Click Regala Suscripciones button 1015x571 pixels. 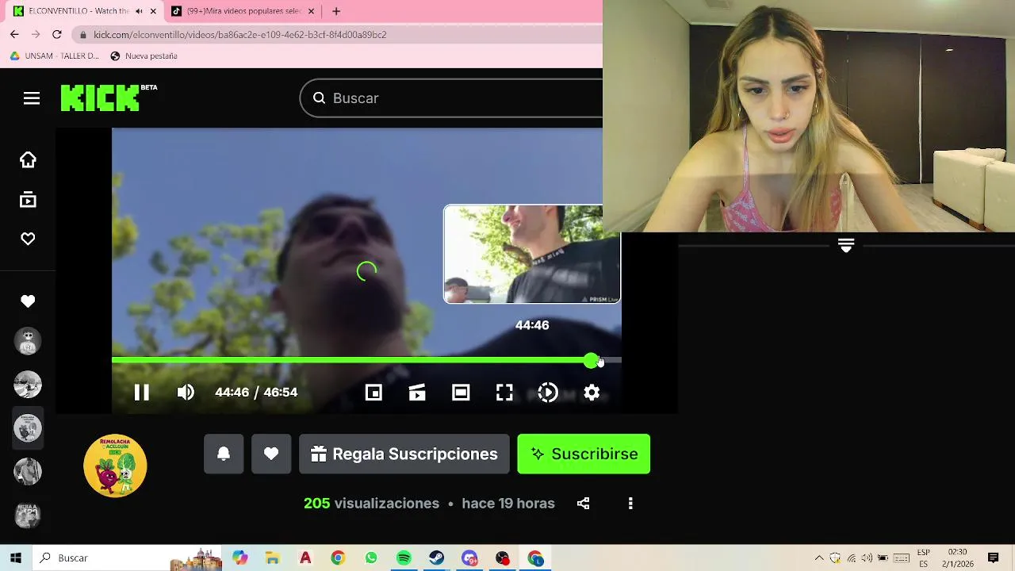coord(404,454)
